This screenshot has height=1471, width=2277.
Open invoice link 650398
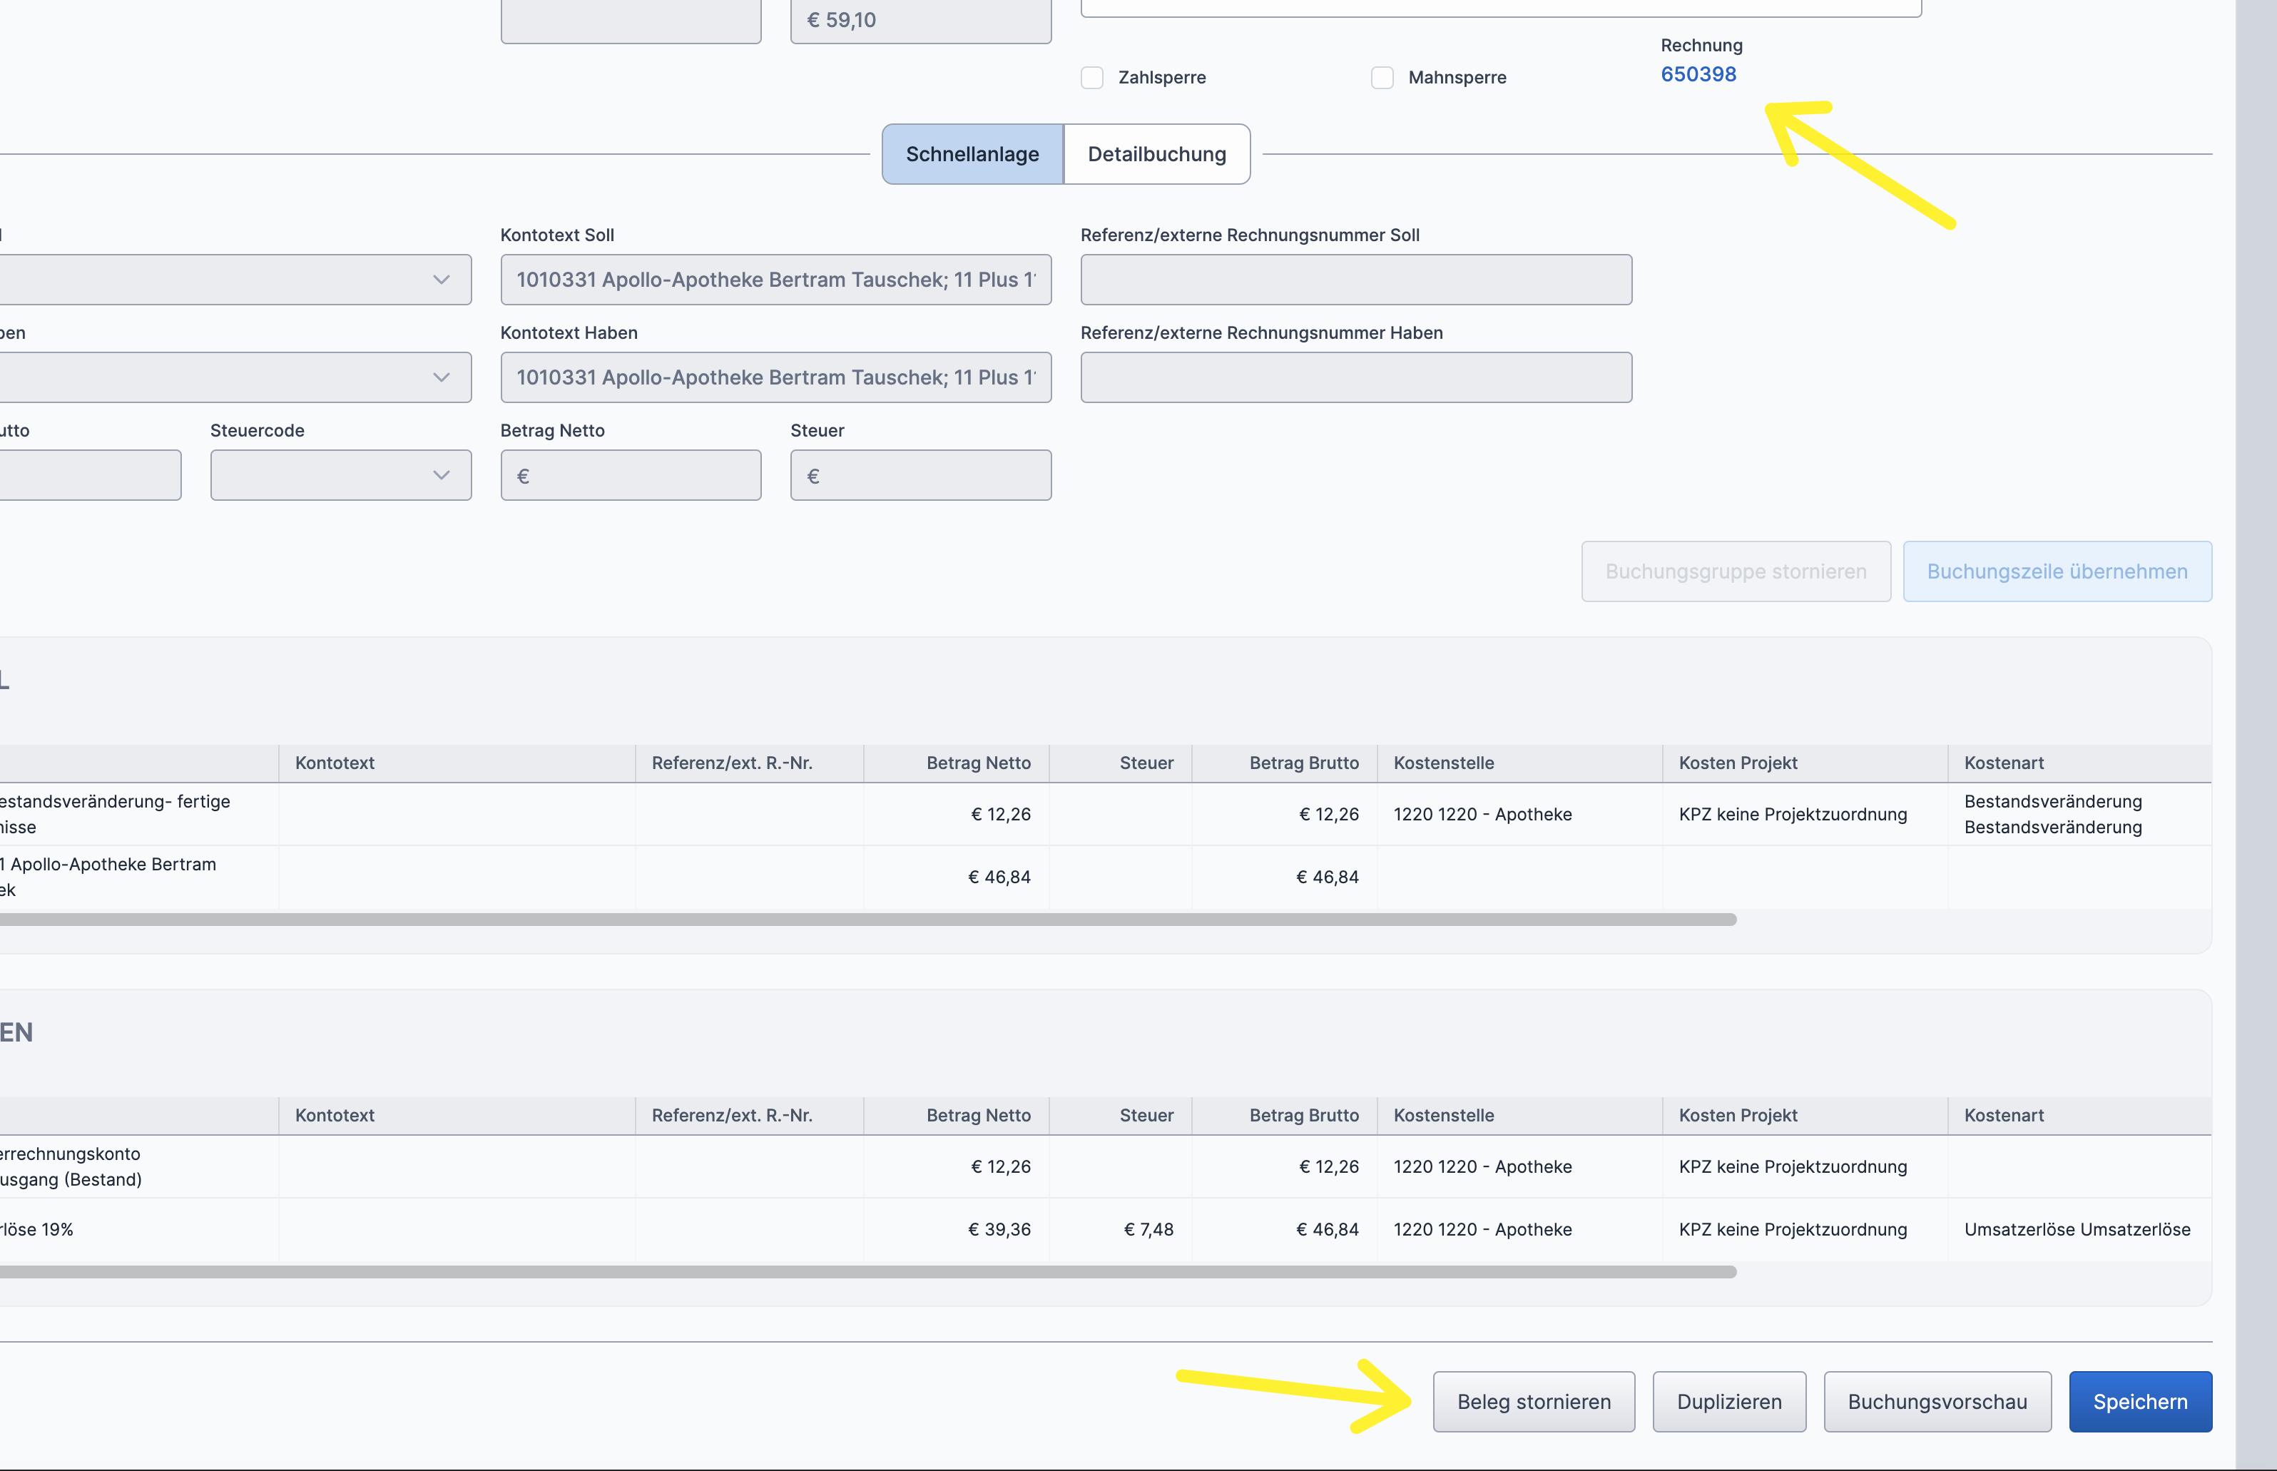tap(1698, 74)
